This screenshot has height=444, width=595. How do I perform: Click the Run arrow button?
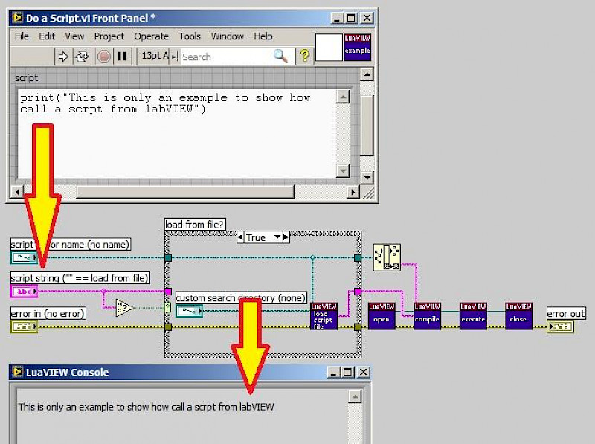coord(63,57)
